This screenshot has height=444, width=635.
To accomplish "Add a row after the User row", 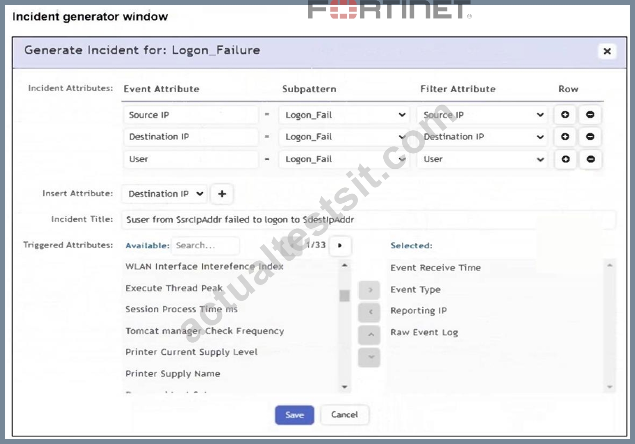I will 565,159.
